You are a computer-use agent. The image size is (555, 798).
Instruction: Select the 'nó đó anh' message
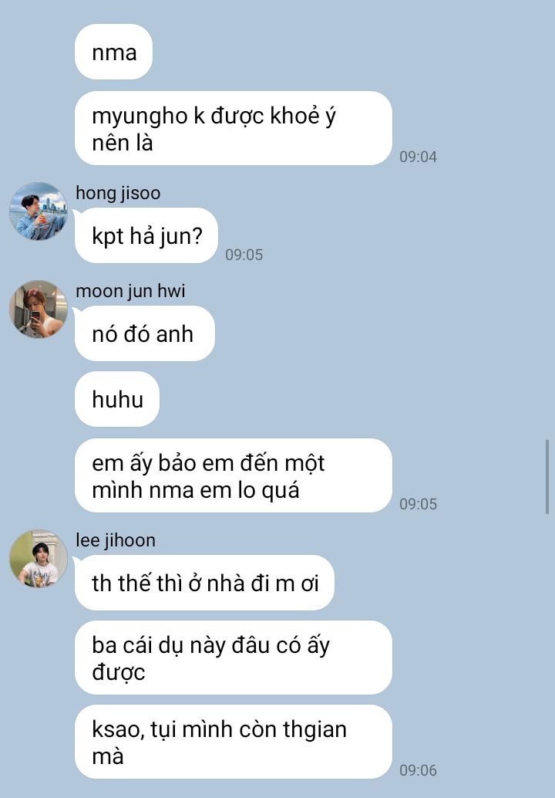pos(145,334)
